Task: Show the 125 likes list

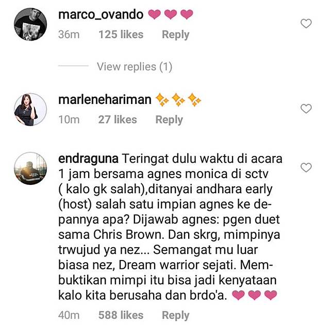Action: pos(121,35)
